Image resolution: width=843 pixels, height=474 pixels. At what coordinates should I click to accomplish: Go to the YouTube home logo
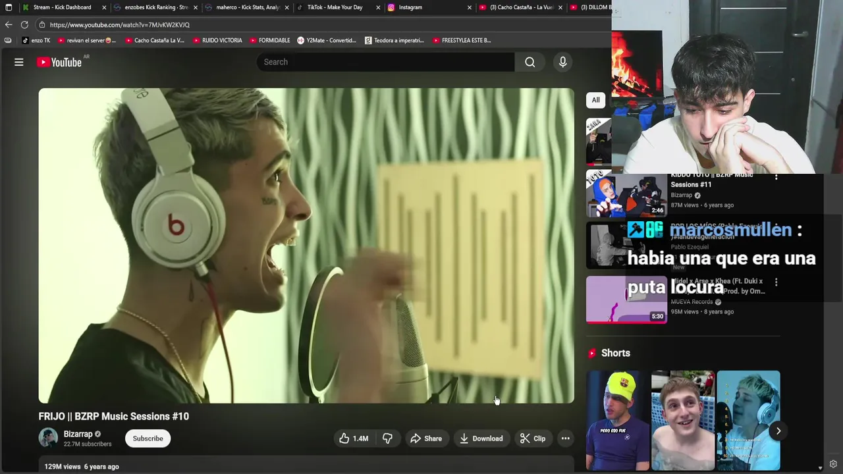point(59,62)
